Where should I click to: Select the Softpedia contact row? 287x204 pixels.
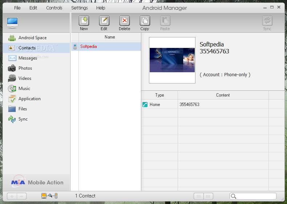pyautogui.click(x=106, y=46)
